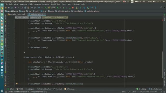Click the navigate Back arrow icon
This screenshot has width=166, height=93.
pos(39,7)
